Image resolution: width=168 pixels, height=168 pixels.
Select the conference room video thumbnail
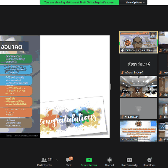139,87
